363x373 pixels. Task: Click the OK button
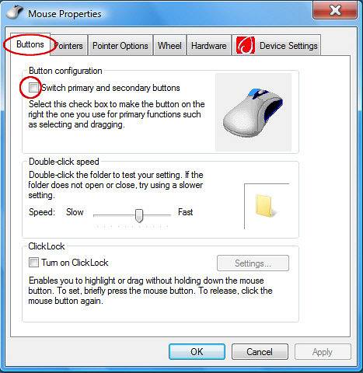197,351
